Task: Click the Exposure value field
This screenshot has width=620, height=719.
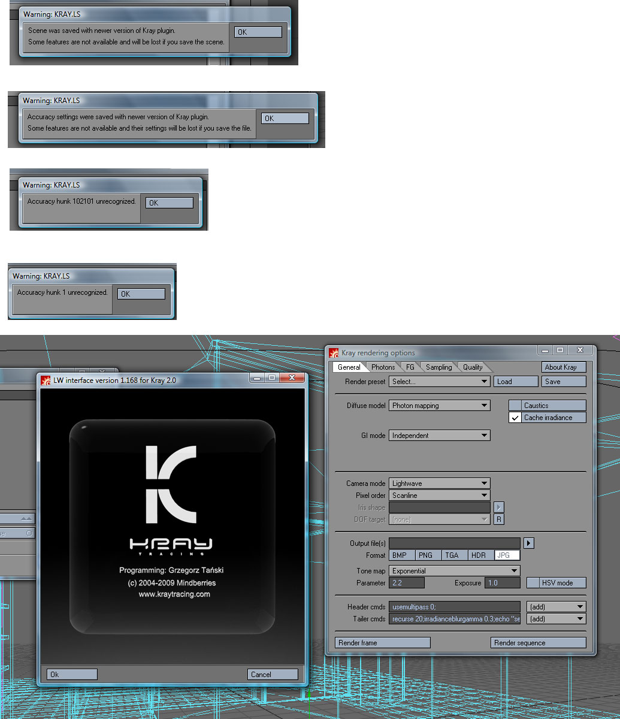Action: coord(503,583)
